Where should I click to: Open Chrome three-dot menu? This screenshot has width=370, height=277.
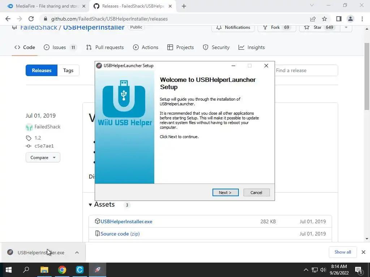pos(362,19)
